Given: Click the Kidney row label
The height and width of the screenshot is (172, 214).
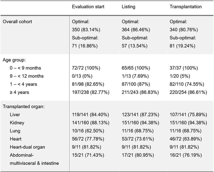Looking at the screenshot, I should click(x=17, y=123).
